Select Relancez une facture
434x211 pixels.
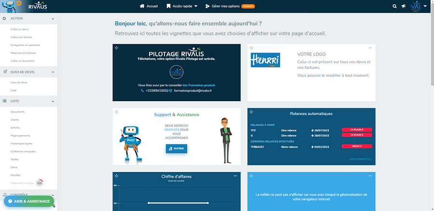click(23, 53)
